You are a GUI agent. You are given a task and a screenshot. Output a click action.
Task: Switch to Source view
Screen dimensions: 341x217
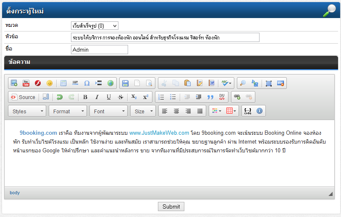coord(23,97)
